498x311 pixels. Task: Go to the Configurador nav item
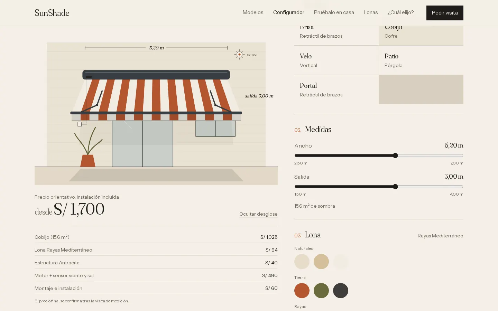click(x=289, y=12)
